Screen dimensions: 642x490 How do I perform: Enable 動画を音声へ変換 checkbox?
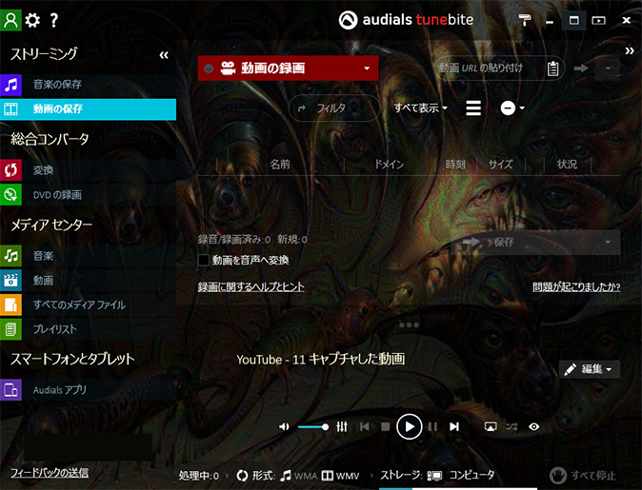tap(204, 260)
